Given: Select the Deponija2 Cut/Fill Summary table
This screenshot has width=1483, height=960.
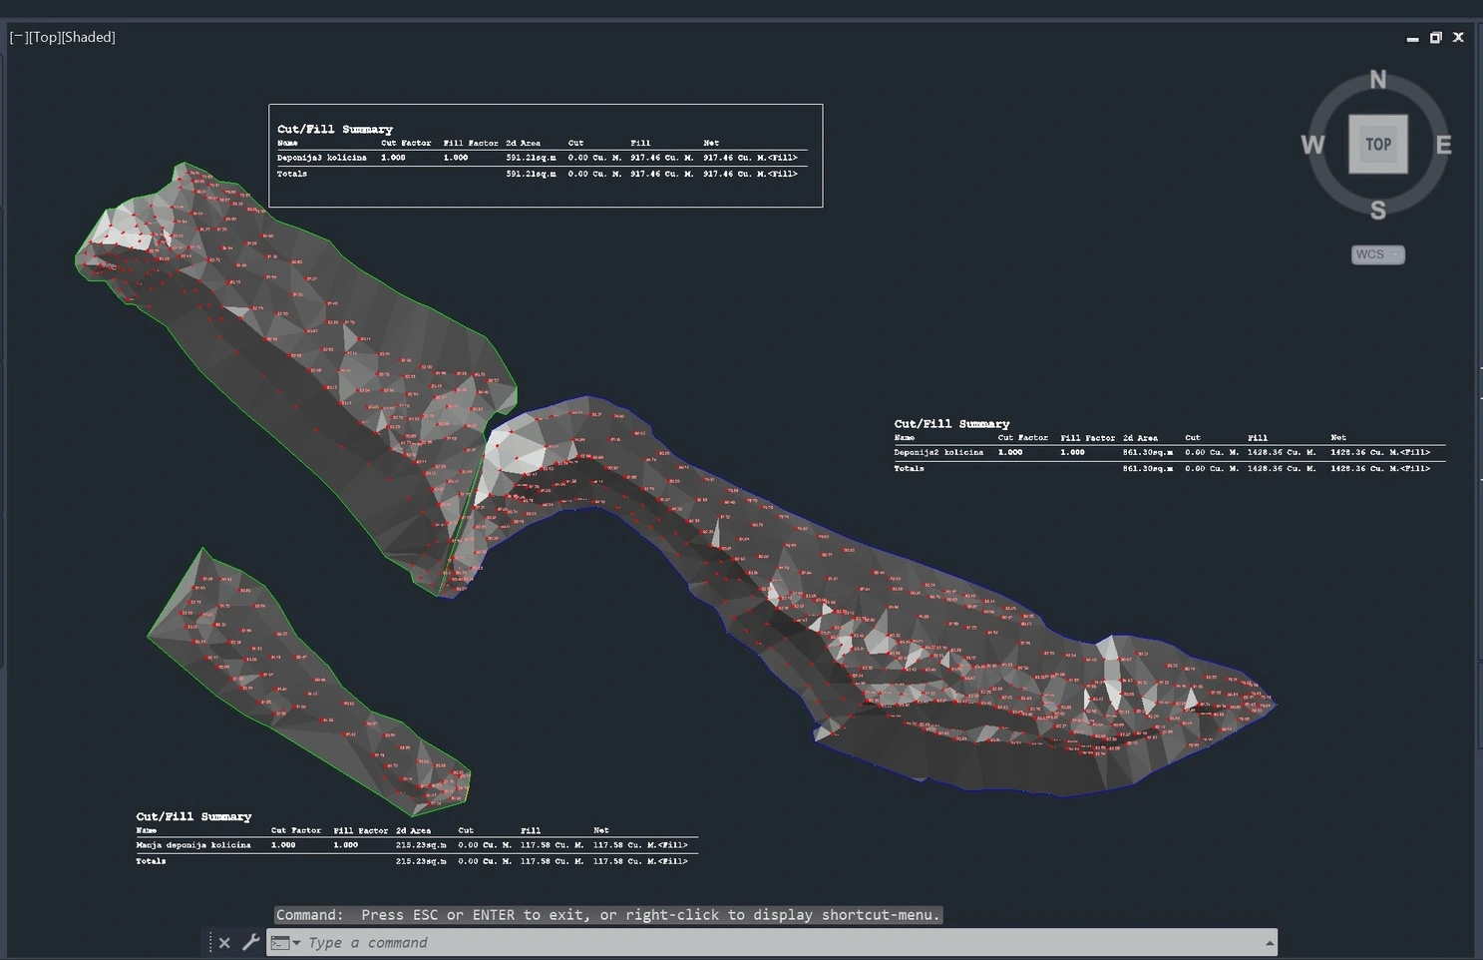Looking at the screenshot, I should pos(1167,446).
